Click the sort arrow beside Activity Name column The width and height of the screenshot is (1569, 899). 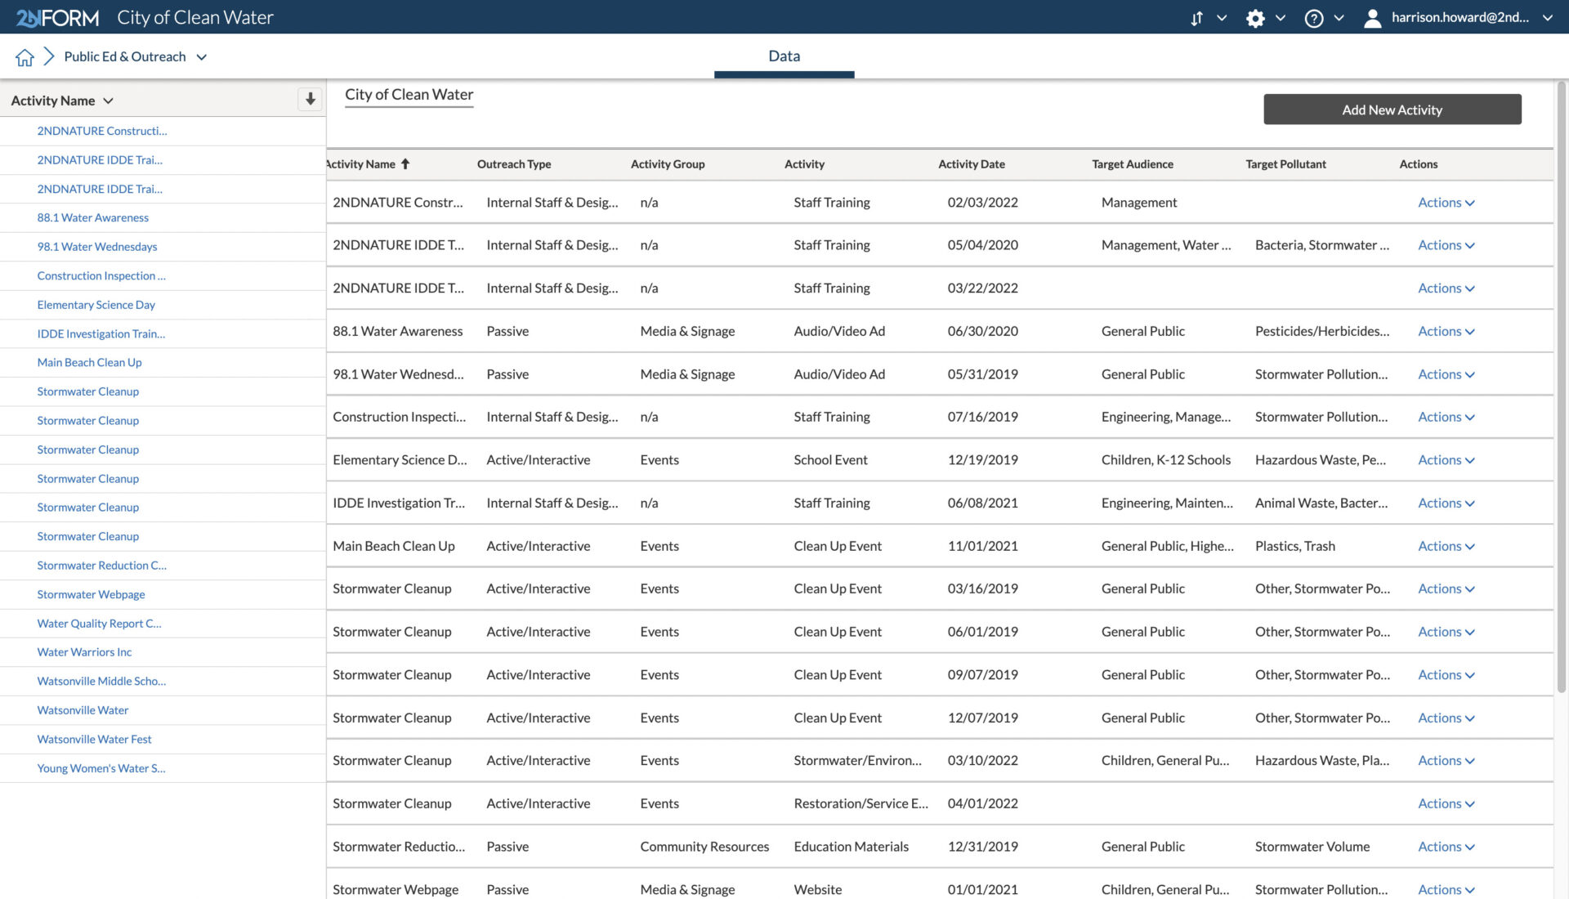click(x=405, y=164)
